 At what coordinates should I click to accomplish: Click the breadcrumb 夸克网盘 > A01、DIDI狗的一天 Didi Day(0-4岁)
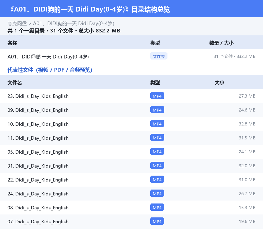[x=61, y=24]
